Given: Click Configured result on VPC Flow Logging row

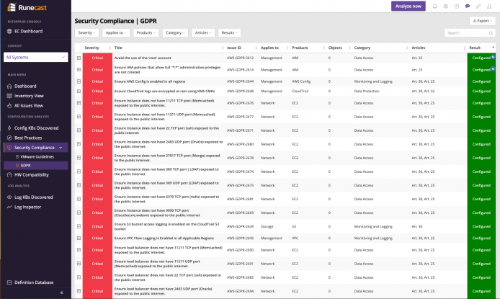Looking at the screenshot, I should [x=481, y=238].
